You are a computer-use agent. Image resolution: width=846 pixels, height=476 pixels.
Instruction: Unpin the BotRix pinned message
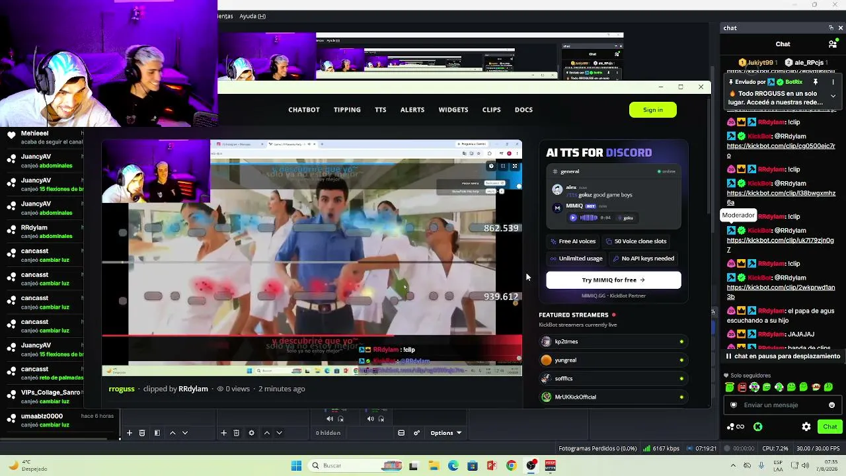tap(816, 82)
